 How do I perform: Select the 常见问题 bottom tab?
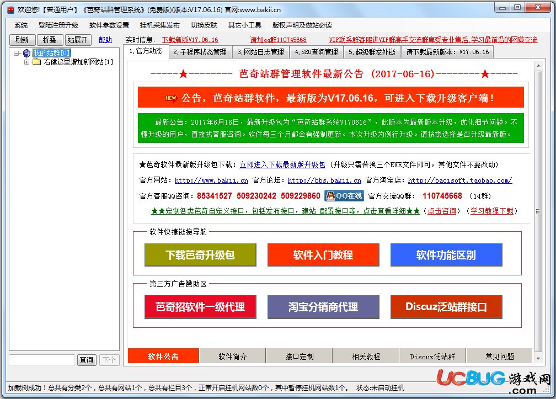click(x=500, y=356)
